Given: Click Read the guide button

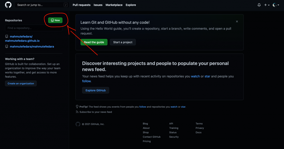Looking at the screenshot, I should point(94,42).
